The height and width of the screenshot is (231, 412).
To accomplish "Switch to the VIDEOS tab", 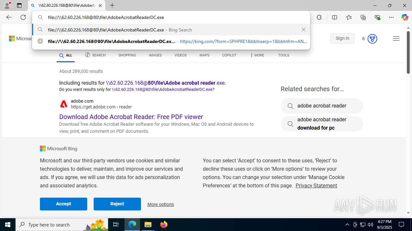I will coord(181,55).
